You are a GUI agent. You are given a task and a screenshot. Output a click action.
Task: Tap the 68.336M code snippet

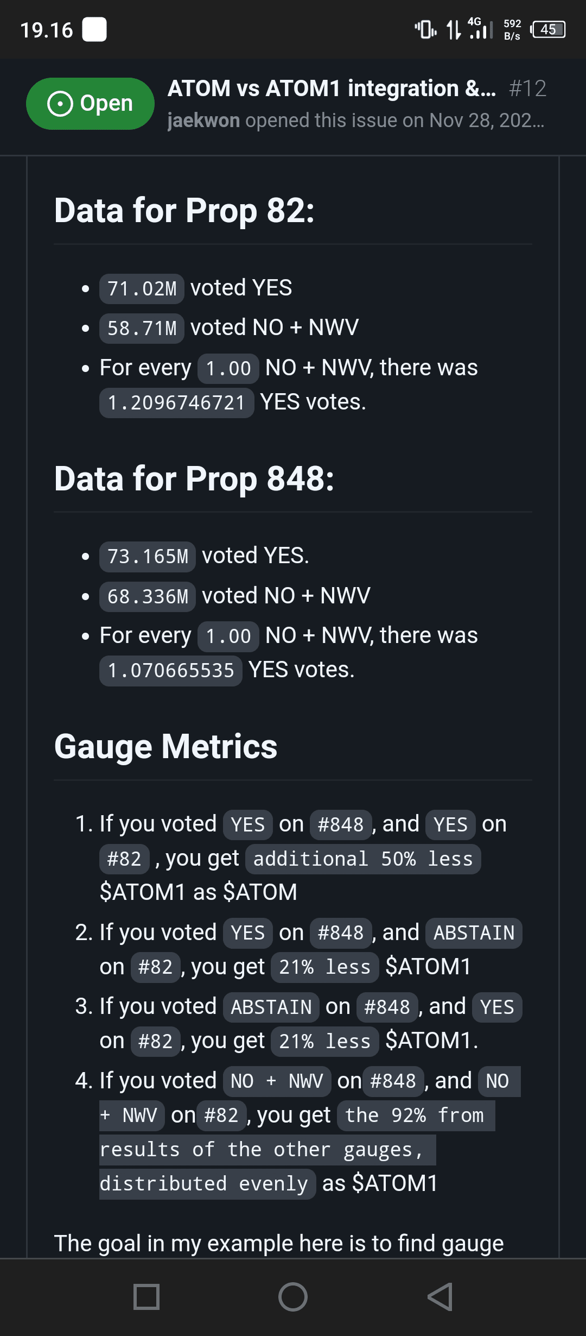pyautogui.click(x=147, y=596)
